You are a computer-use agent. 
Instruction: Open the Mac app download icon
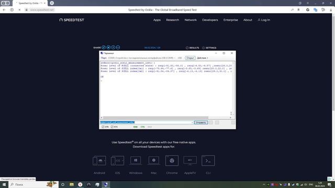(154, 160)
